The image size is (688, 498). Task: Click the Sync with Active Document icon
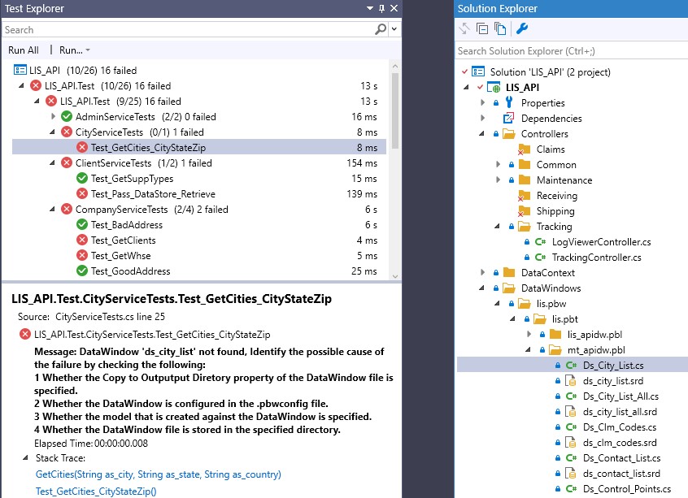point(464,29)
